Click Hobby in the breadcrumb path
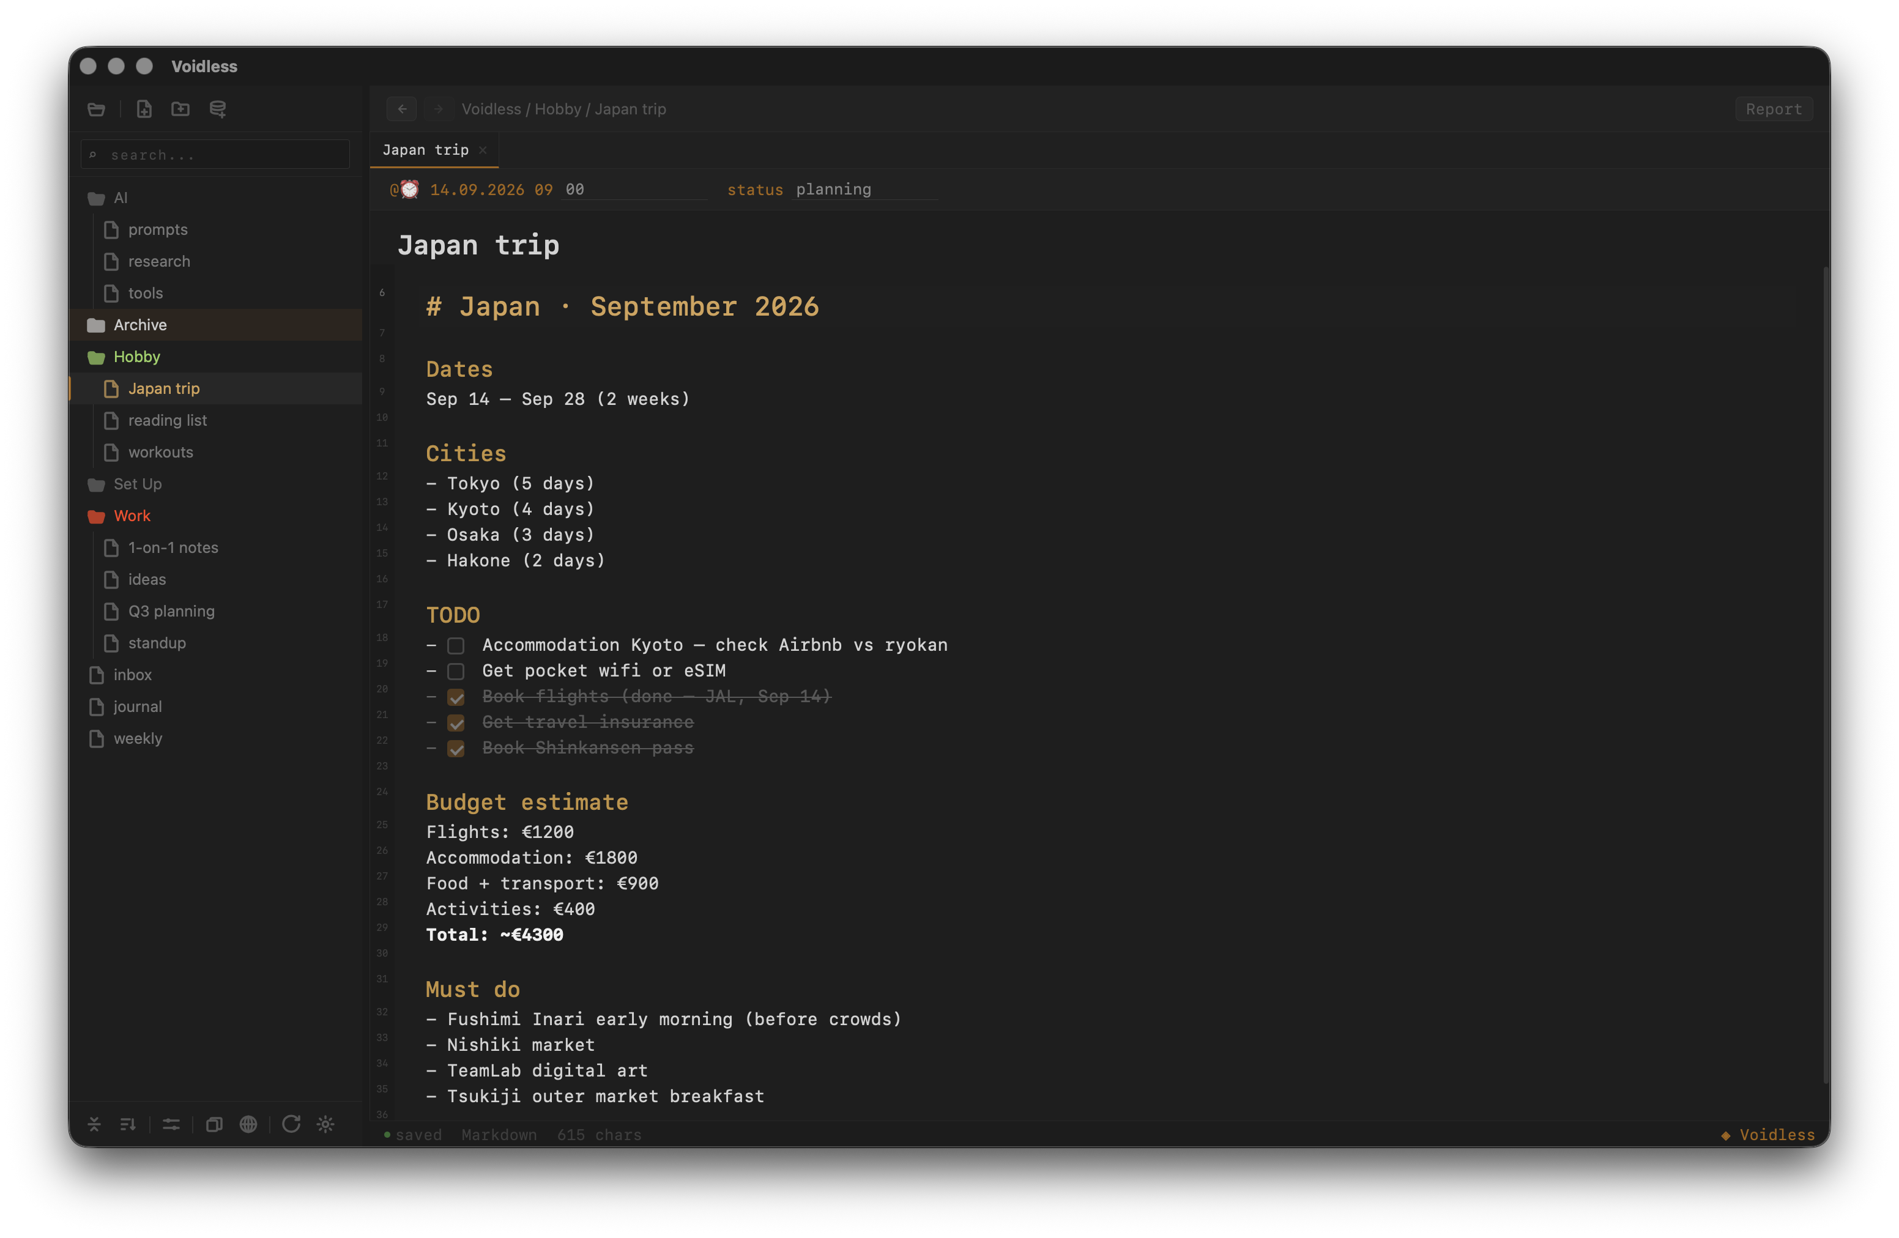This screenshot has height=1238, width=1899. (x=558, y=109)
